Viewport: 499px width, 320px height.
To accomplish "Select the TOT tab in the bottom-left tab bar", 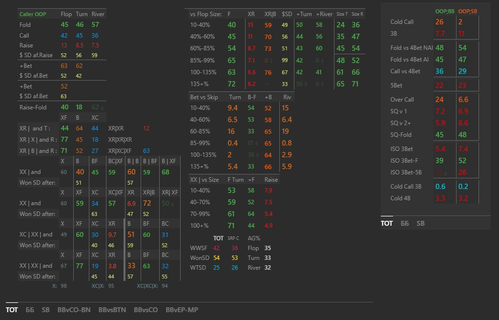I will click(12, 310).
